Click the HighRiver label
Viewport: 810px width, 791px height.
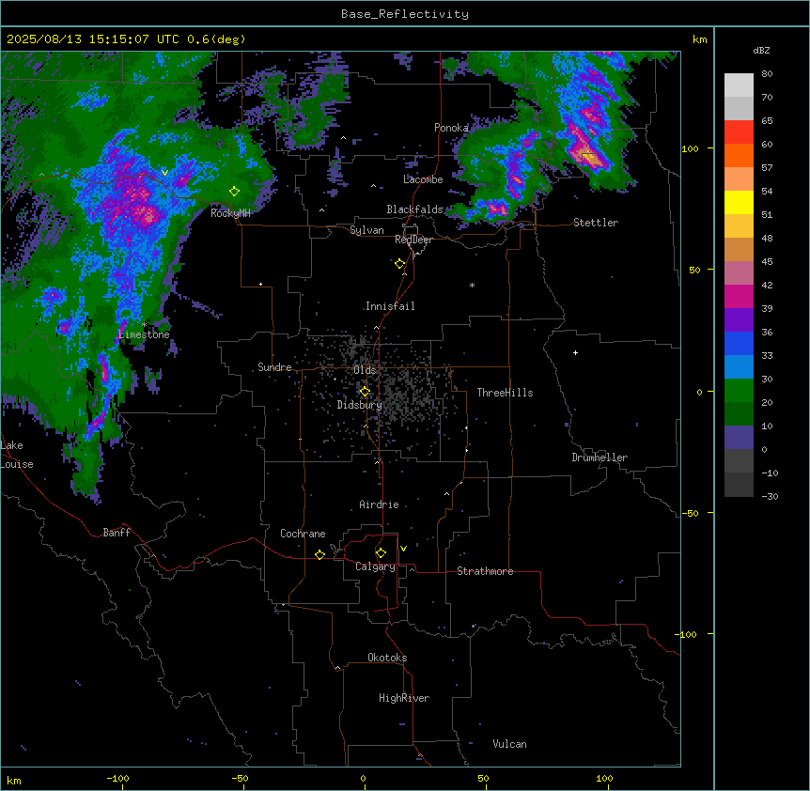[x=404, y=698]
